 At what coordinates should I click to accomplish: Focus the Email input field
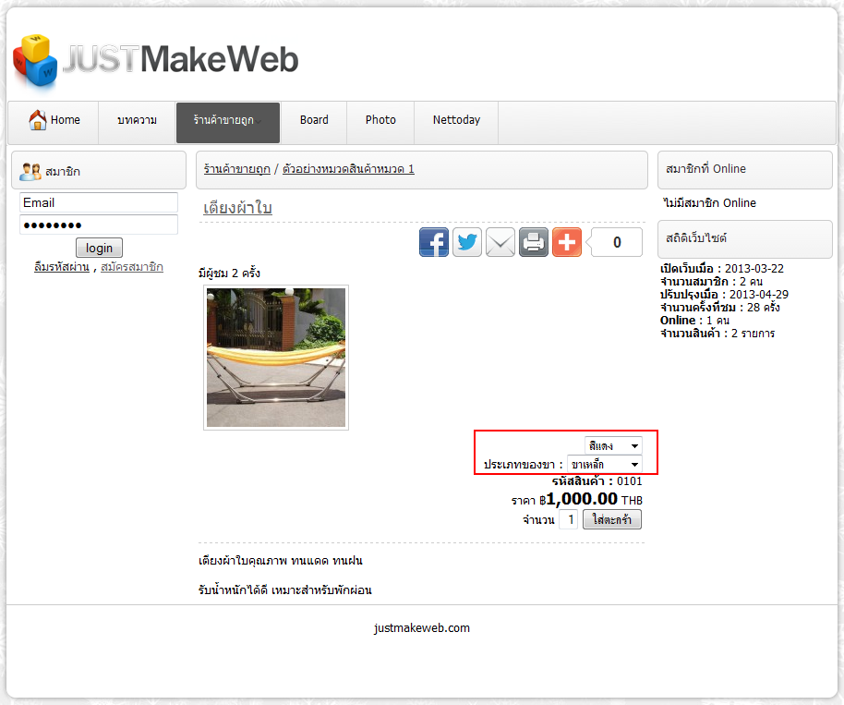[x=99, y=202]
